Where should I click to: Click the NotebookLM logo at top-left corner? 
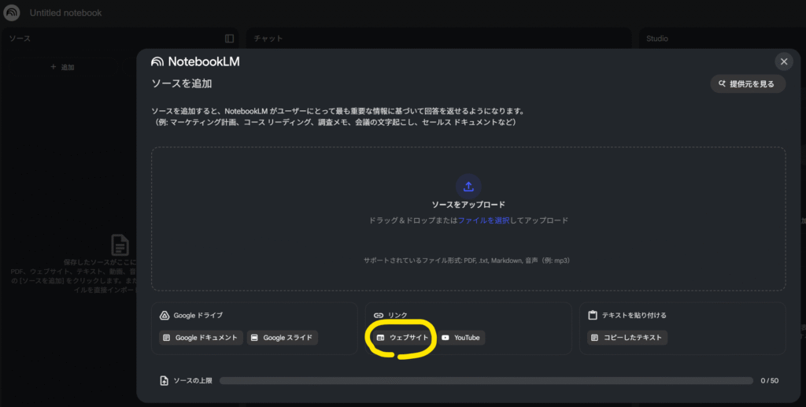coord(11,13)
